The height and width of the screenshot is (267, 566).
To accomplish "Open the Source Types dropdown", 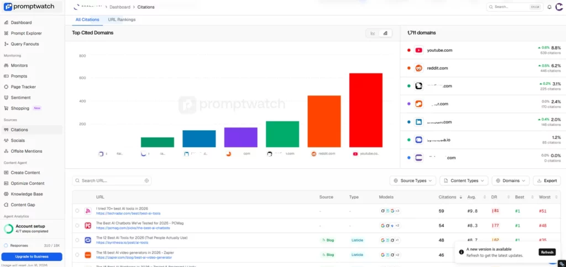I will point(412,180).
